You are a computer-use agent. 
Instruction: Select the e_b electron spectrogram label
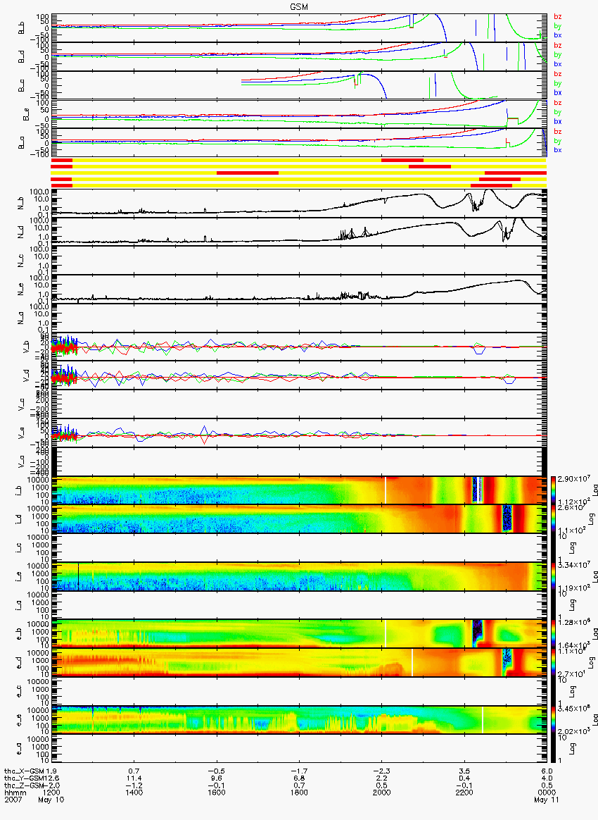tap(20, 635)
